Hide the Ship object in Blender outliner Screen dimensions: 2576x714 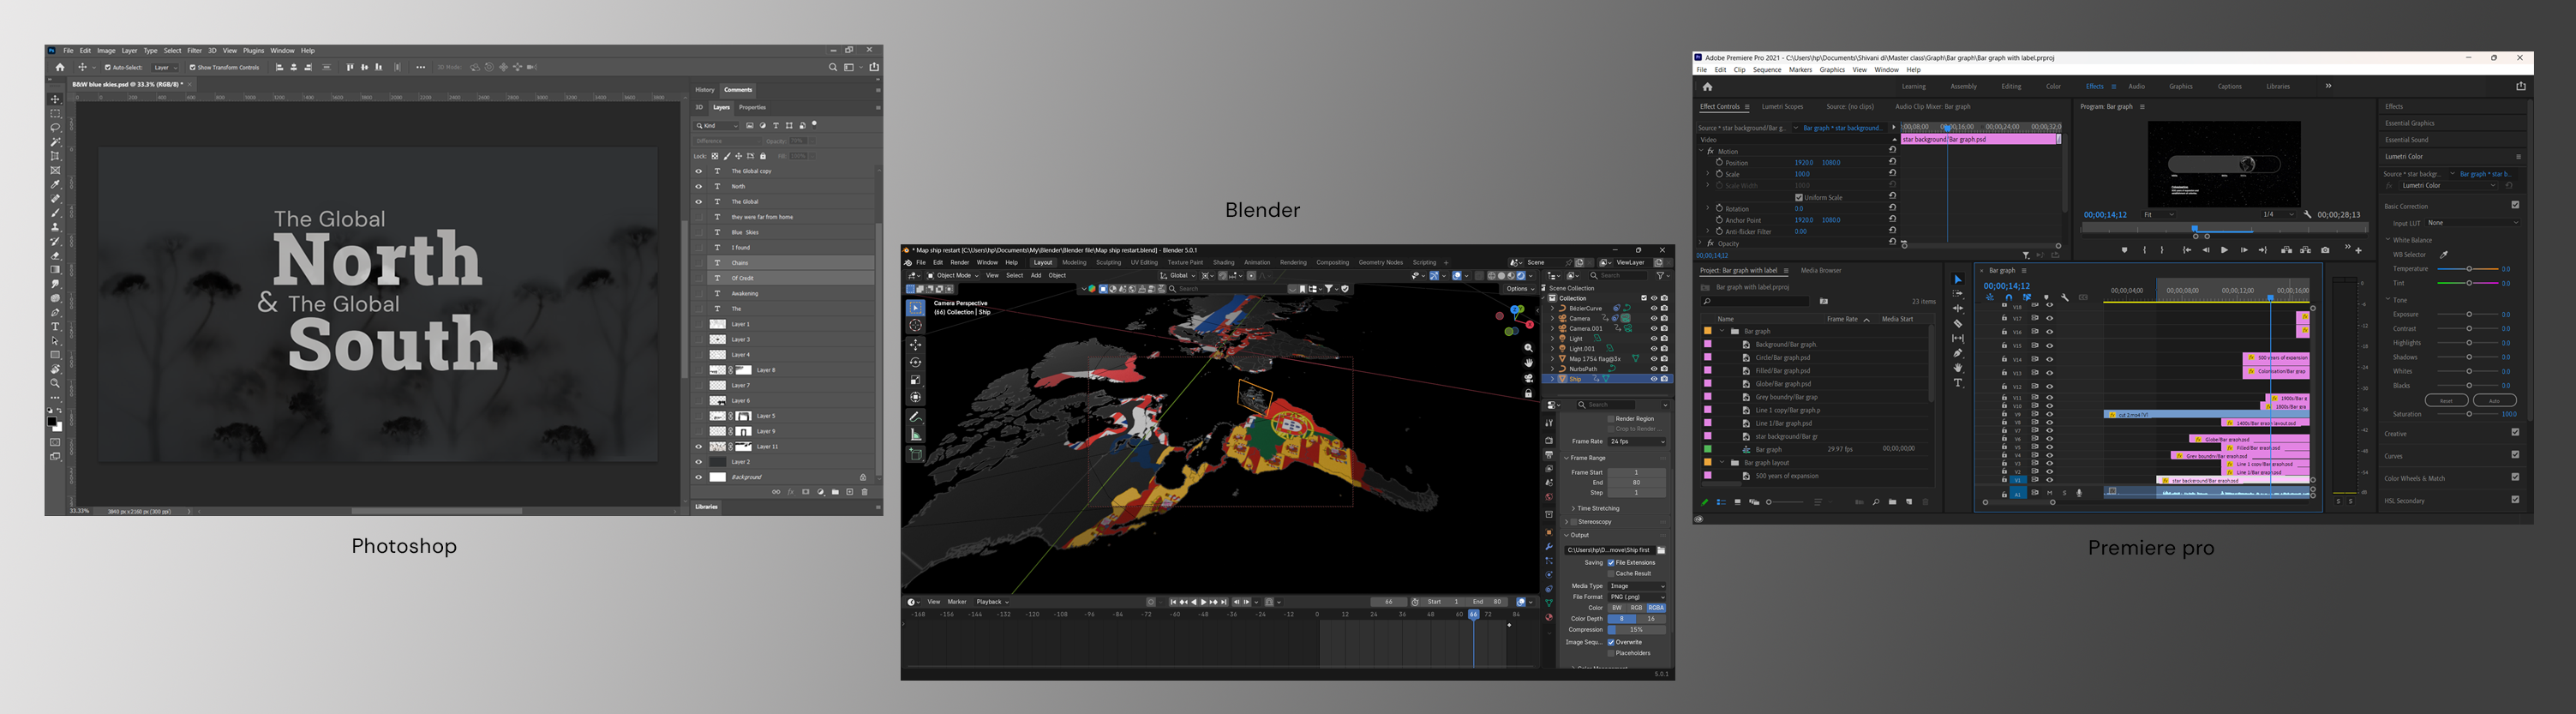[x=1653, y=379]
